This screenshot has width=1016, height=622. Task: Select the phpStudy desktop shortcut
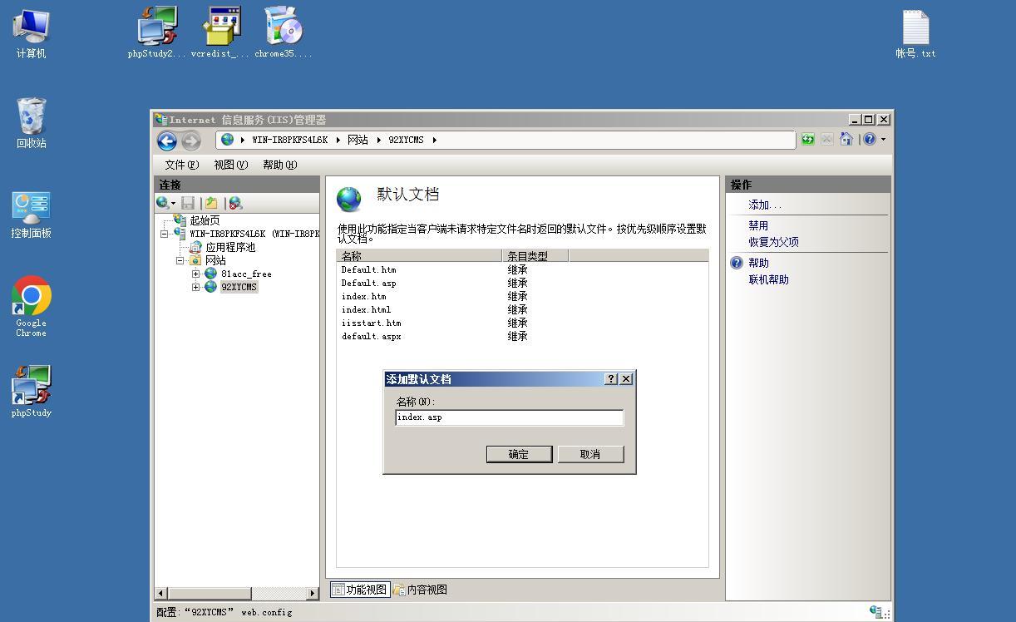(31, 392)
